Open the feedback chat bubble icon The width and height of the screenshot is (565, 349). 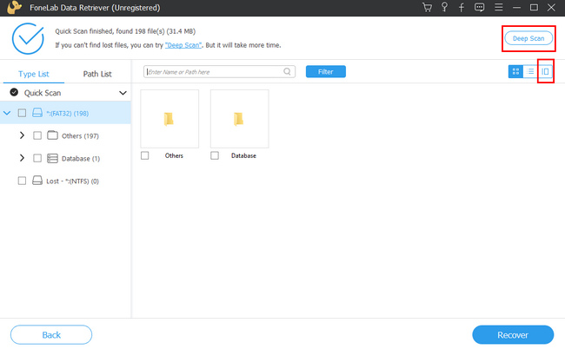point(479,7)
